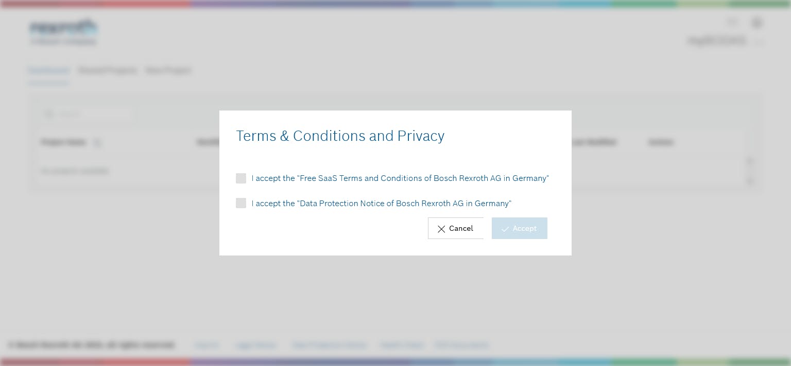Click the checkmark icon on the Accept button

pos(505,229)
